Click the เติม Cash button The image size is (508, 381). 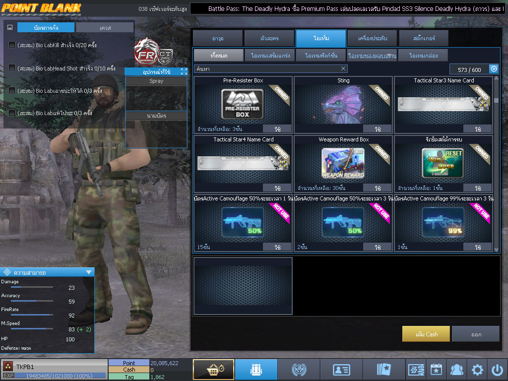click(x=426, y=334)
